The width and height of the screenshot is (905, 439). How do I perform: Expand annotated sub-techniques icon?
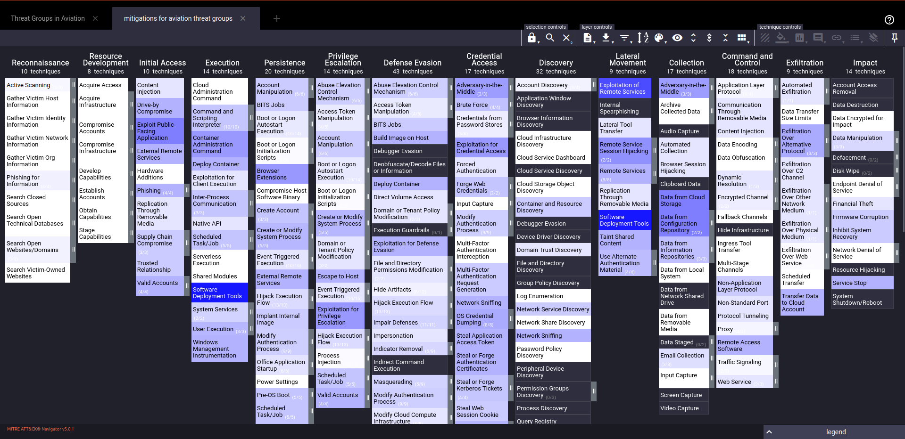pyautogui.click(x=709, y=38)
